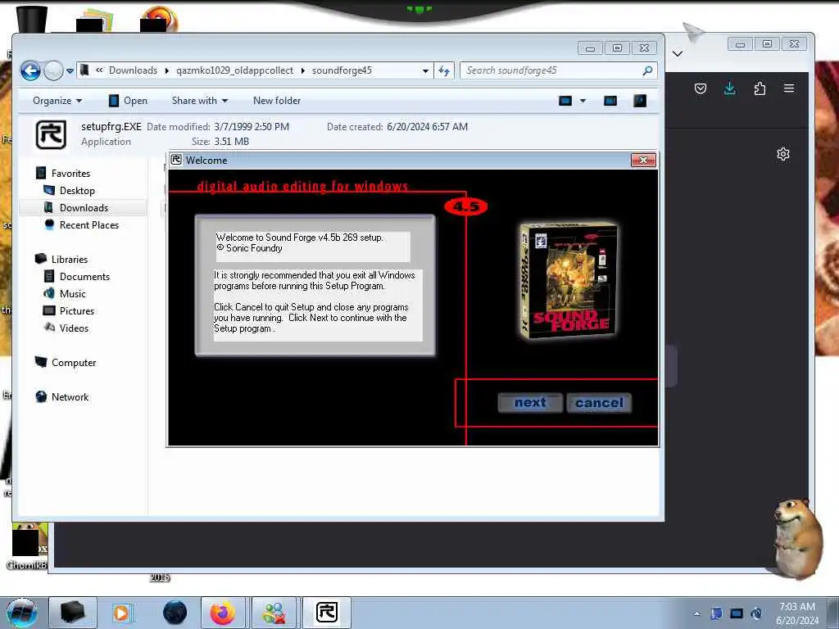Image resolution: width=839 pixels, height=629 pixels.
Task: Click the settings gear in Firefox page
Action: click(782, 154)
